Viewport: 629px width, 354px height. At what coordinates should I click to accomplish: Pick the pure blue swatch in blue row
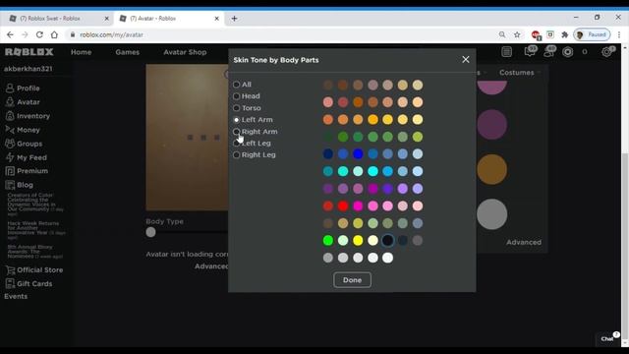(x=358, y=154)
